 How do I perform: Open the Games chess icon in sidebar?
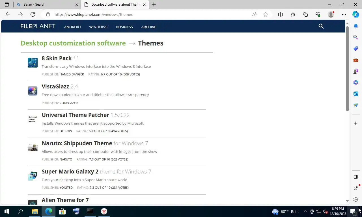click(x=356, y=71)
